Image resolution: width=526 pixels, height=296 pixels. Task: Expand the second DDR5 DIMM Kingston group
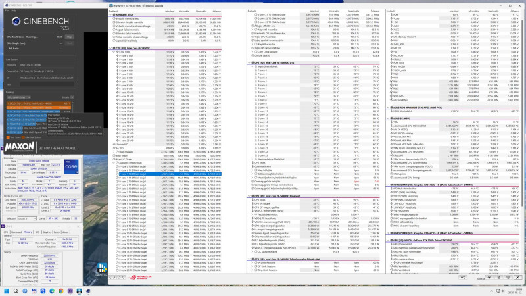point(388,233)
